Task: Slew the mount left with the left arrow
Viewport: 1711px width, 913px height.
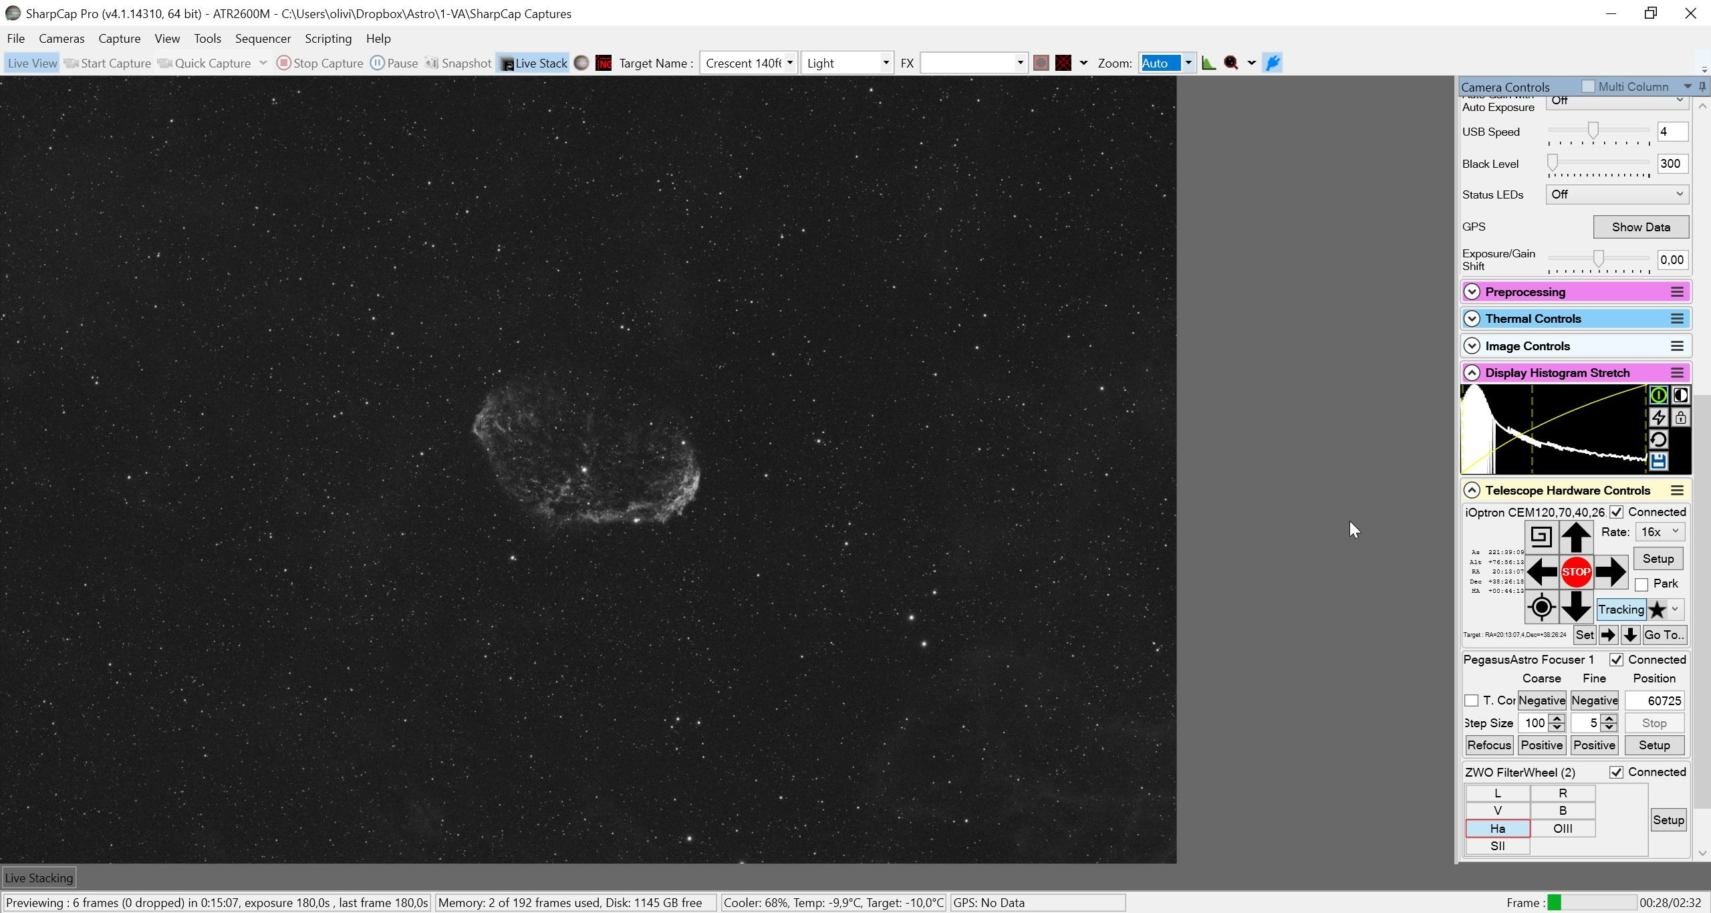Action: (1541, 572)
